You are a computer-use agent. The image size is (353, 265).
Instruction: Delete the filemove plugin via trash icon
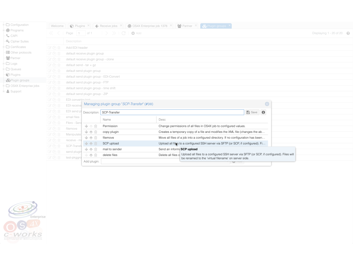(x=95, y=137)
